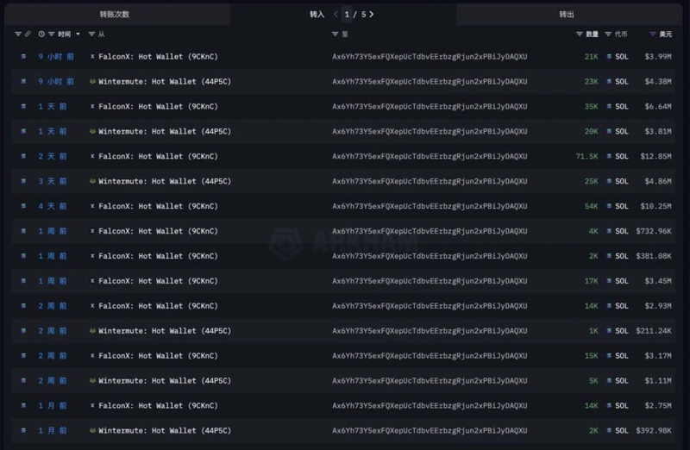Switch to the 转出 tab
Viewport: 690px width, 450px height.
point(566,14)
